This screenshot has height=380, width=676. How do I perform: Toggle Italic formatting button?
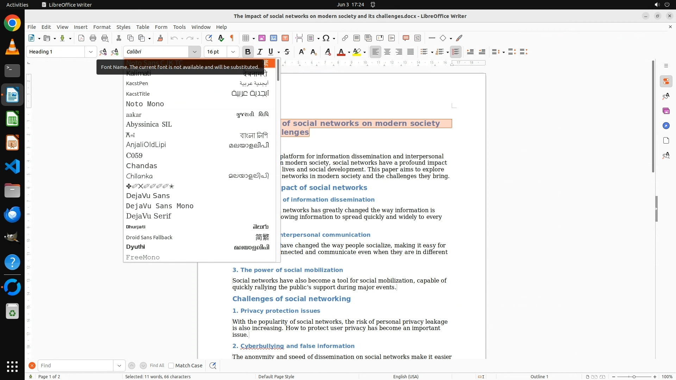pyautogui.click(x=260, y=52)
